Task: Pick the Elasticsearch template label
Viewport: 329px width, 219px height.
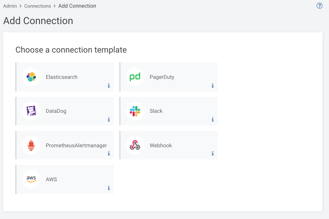Action: point(62,77)
